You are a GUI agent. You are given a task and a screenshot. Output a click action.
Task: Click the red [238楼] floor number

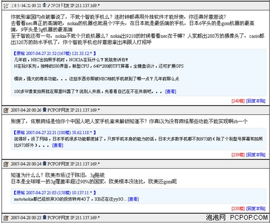[238, 208]
